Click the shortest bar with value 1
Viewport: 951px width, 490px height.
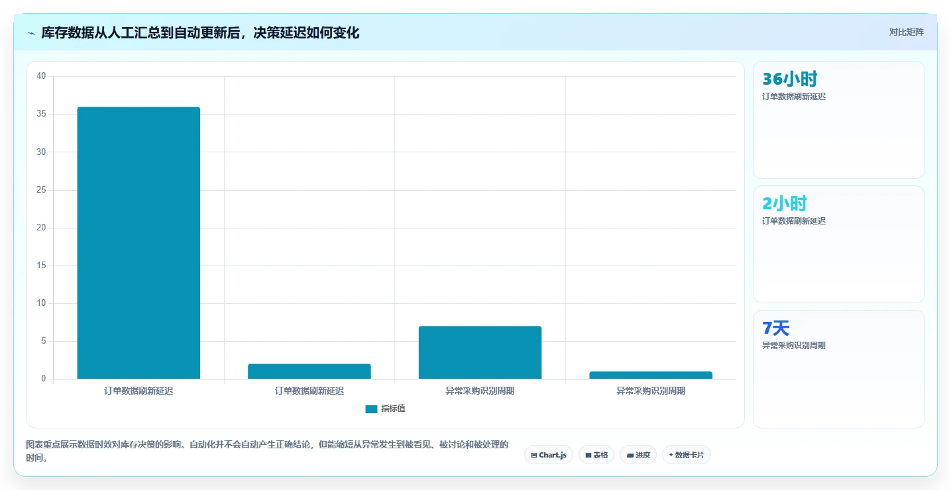(651, 375)
